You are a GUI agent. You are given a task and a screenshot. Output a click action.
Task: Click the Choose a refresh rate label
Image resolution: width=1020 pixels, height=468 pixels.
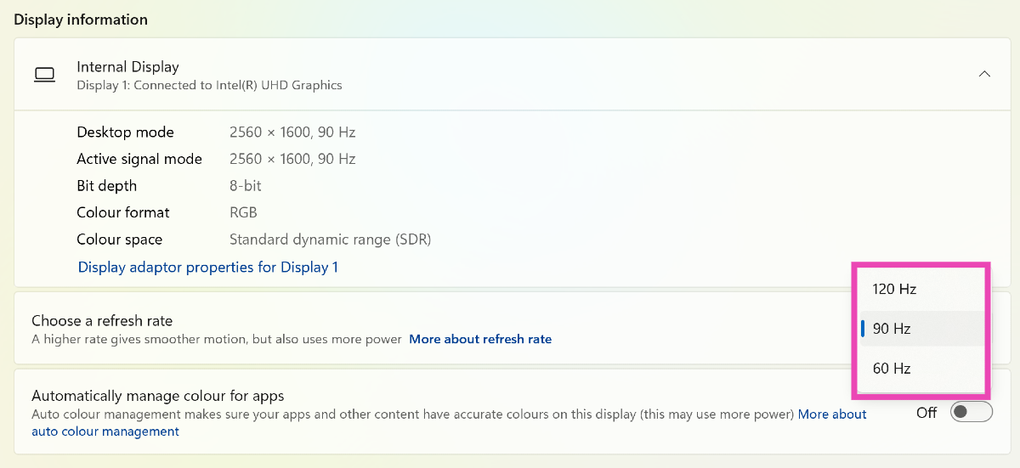click(102, 320)
